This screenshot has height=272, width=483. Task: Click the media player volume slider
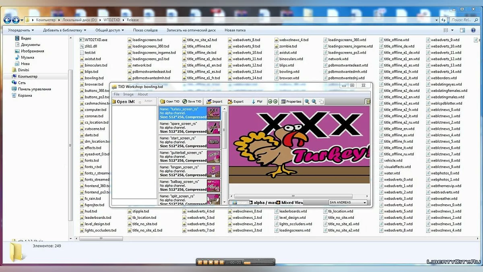258,262
